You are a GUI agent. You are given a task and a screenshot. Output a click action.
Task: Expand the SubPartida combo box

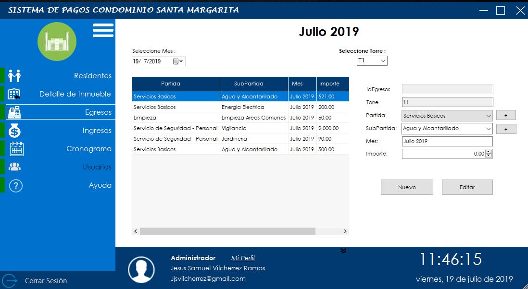488,129
